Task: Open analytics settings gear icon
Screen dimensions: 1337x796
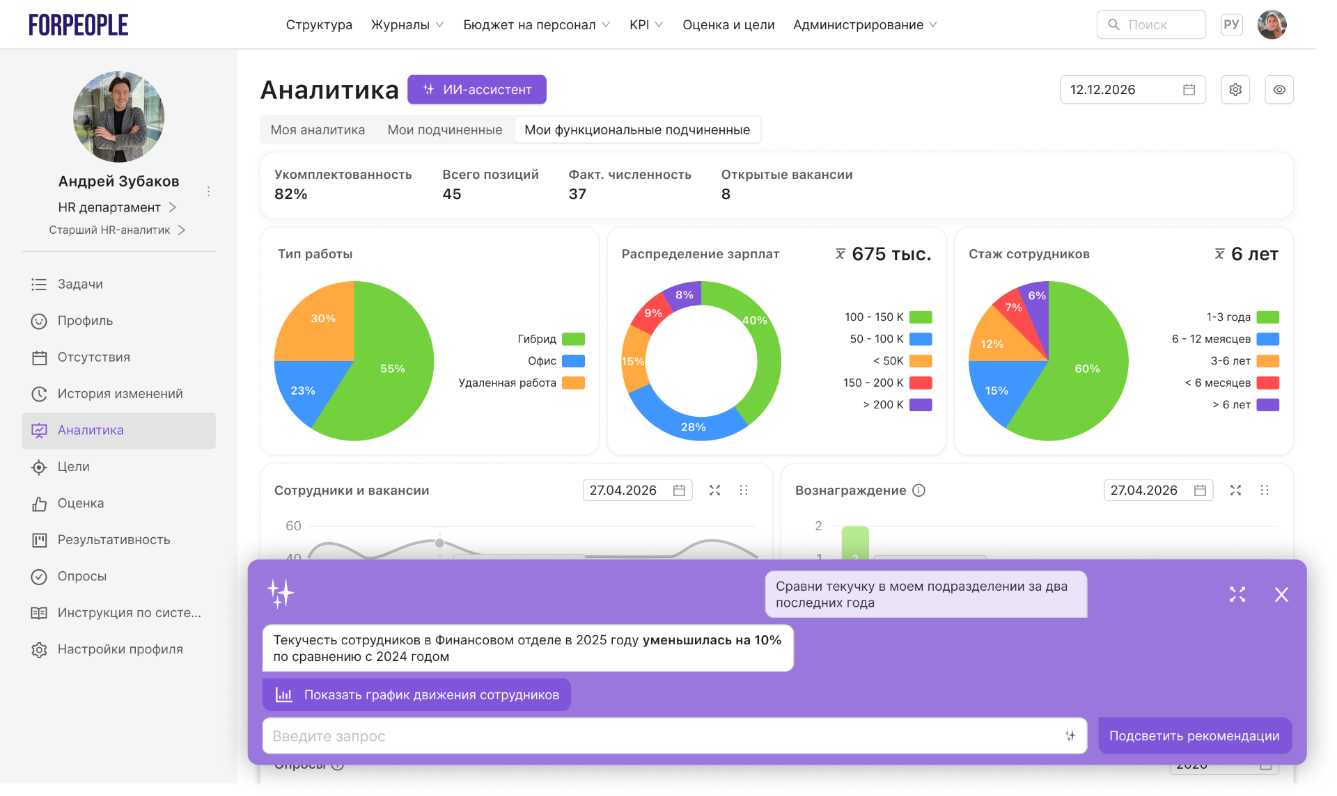Action: 1235,90
